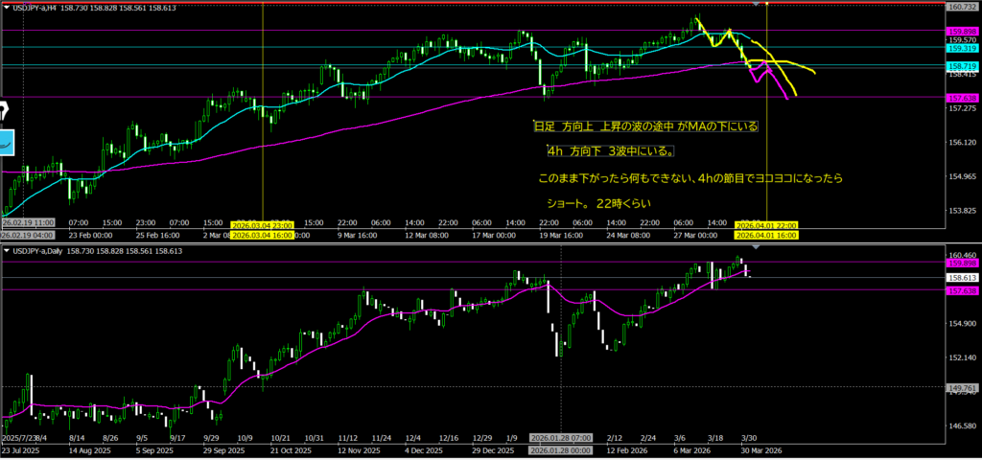982x460 pixels.
Task: Click the chart shift triangle on H4 chart
Action: coord(759,5)
